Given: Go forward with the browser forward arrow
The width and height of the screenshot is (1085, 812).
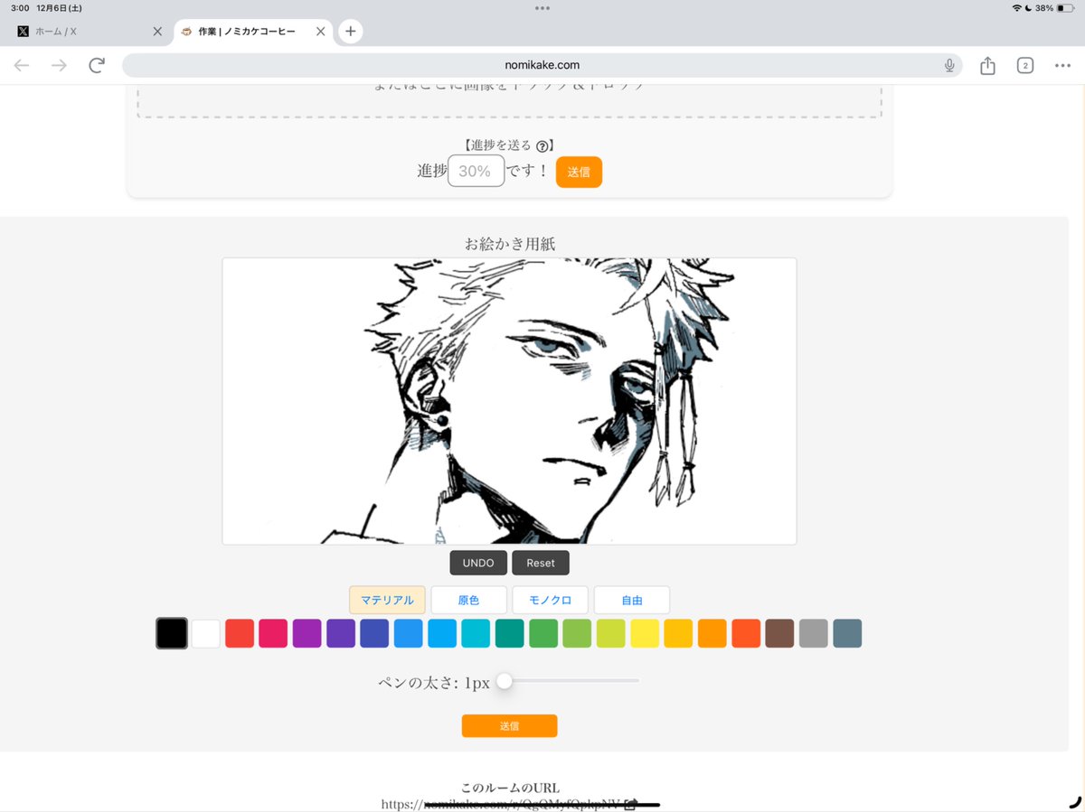Looking at the screenshot, I should pos(59,65).
